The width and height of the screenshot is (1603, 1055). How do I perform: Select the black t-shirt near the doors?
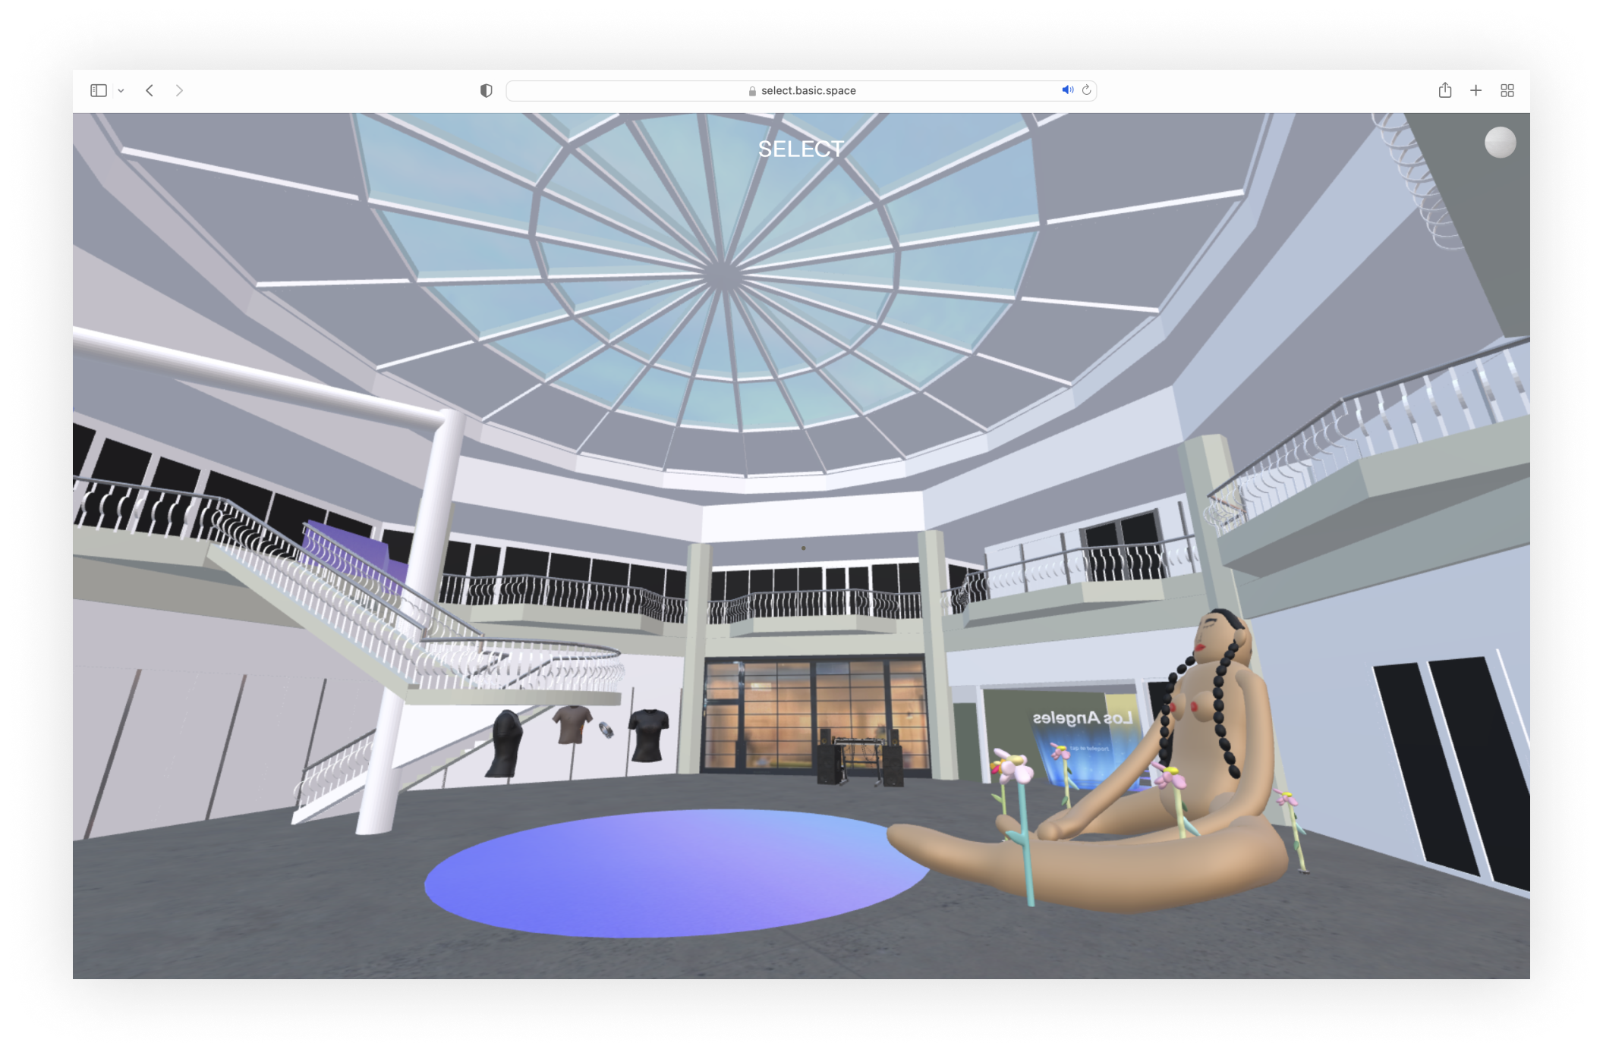[649, 733]
